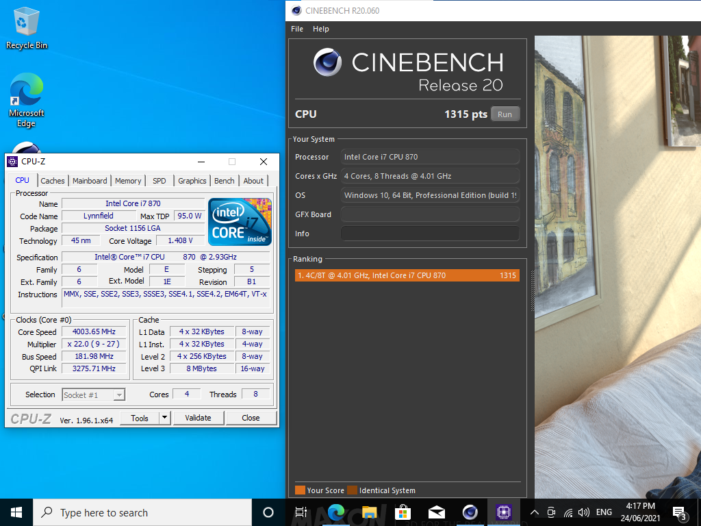701x526 pixels.
Task: Open Microsoft Edge from the taskbar
Action: (335, 512)
